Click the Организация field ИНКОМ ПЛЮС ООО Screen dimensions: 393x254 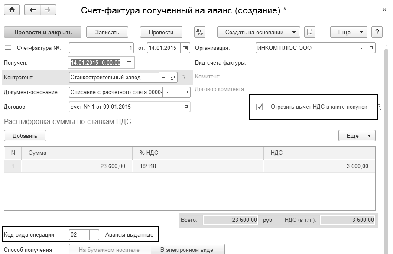(306, 48)
